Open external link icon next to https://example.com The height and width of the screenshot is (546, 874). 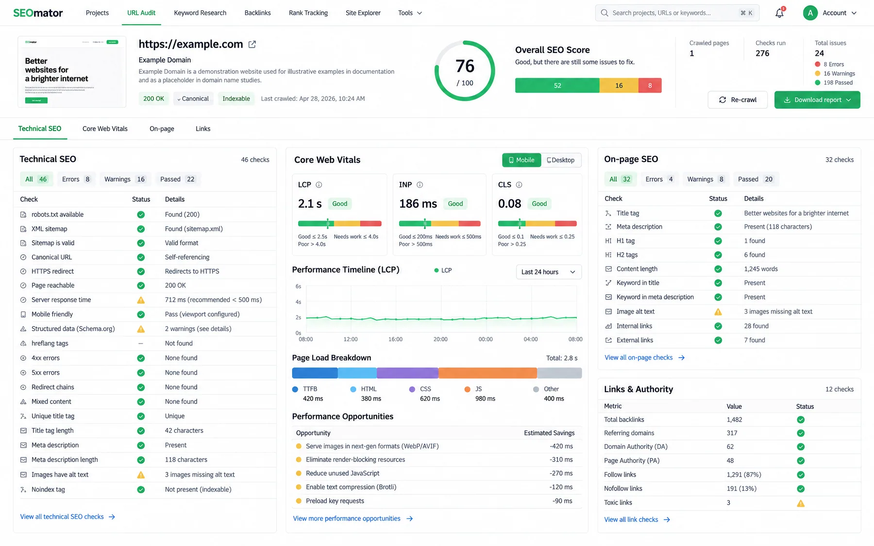(252, 44)
